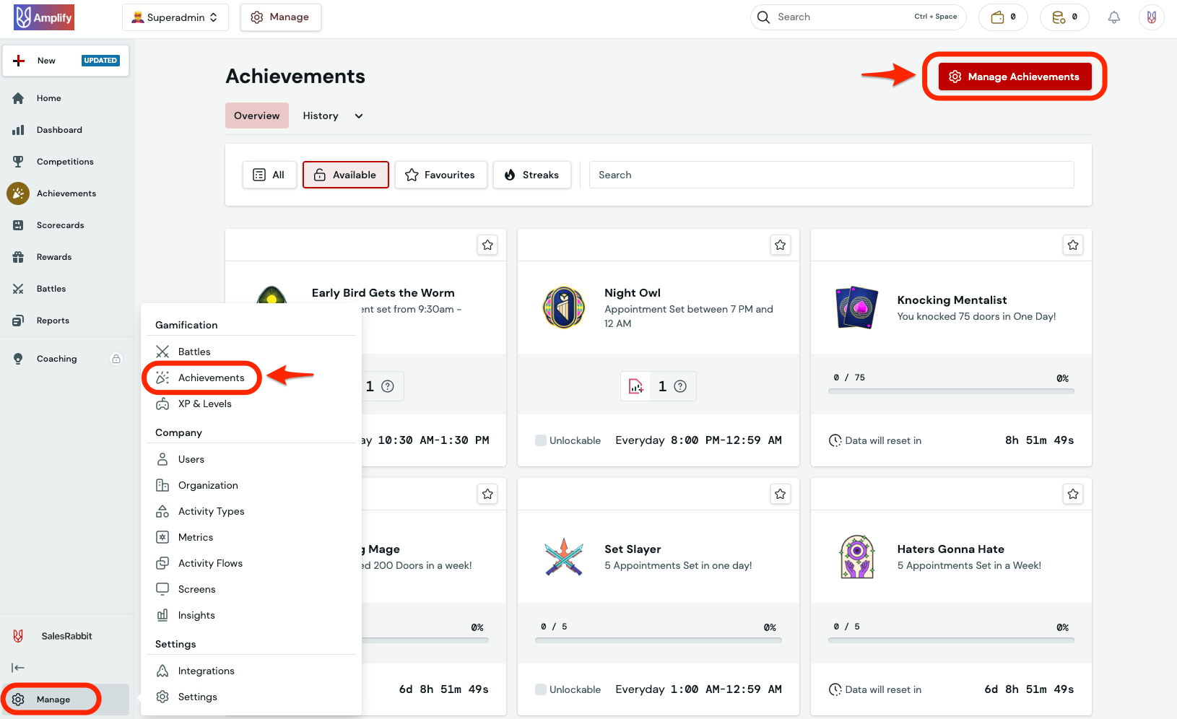Select Achievements from the Gamification menu

[210, 378]
